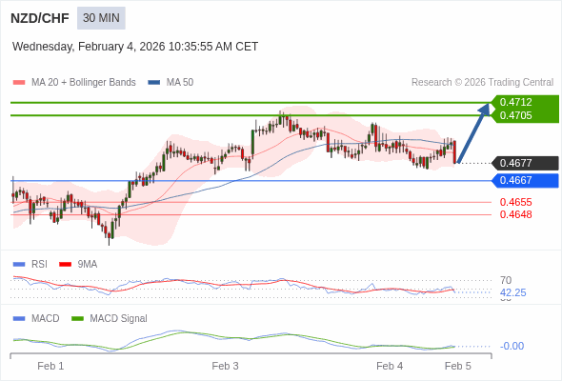Click the RSI legend label

[x=39, y=265]
